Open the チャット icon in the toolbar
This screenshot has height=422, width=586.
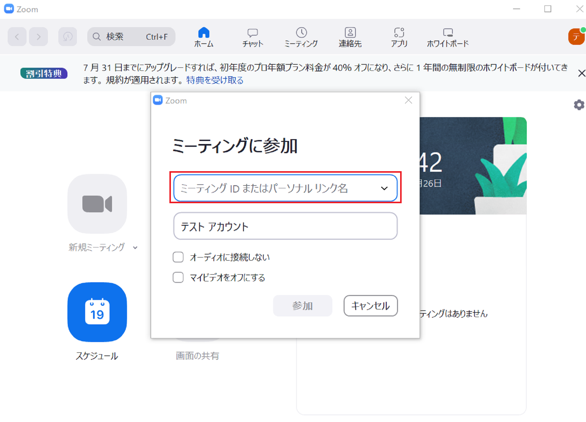(252, 36)
